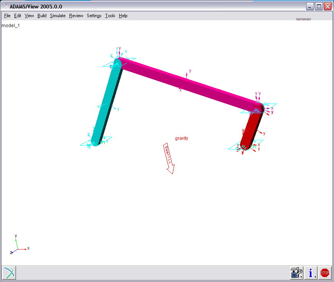This screenshot has height=282, width=334.
Task: Select joint connecting magenta and red links
Action: pyautogui.click(x=258, y=108)
